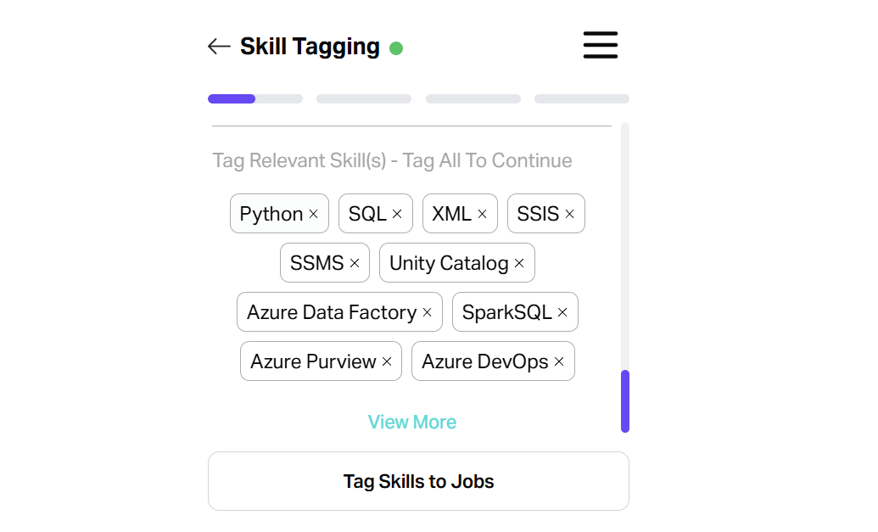Click the green status dot indicator
Image resolution: width=878 pixels, height=532 pixels.
[x=396, y=48]
